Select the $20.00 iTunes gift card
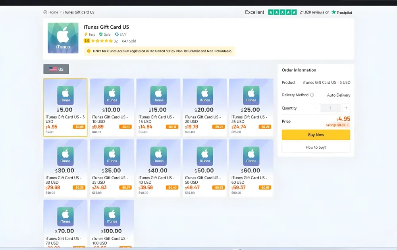 click(204, 107)
